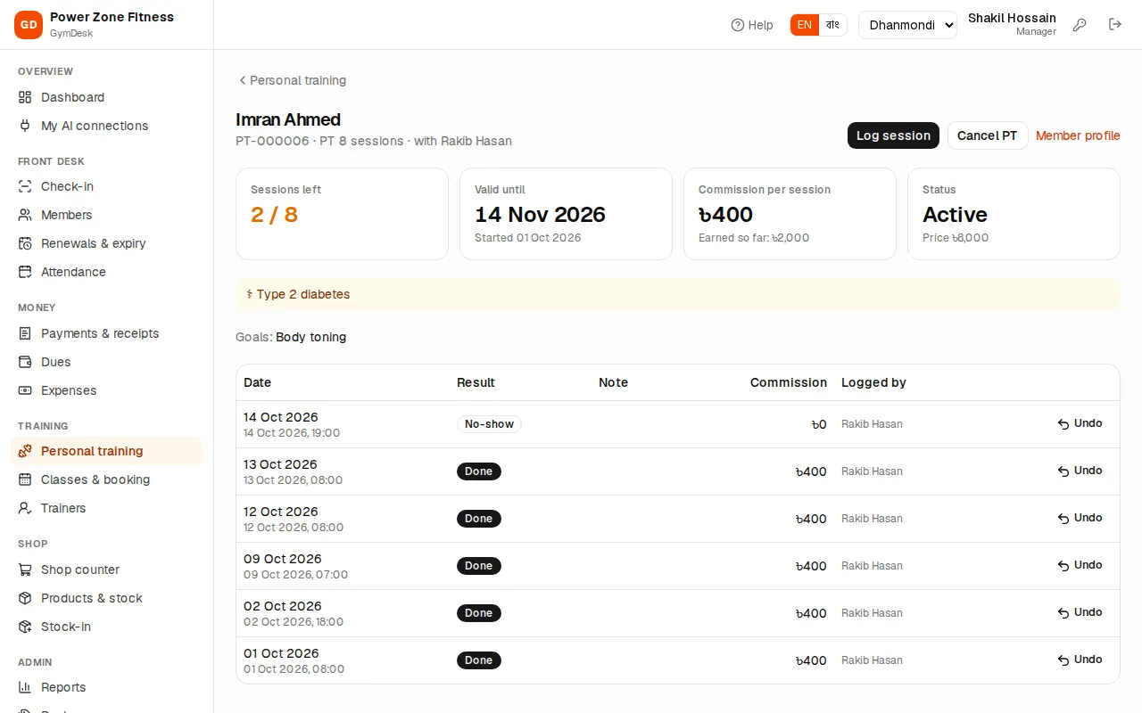Screen dimensions: 1142x713
Task: Open My AI connections
Action: click(107, 126)
